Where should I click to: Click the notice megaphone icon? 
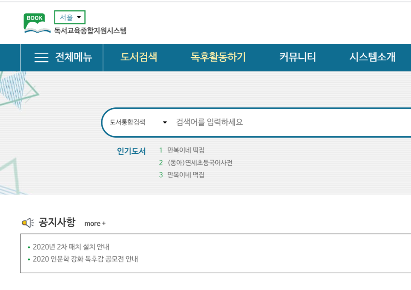coord(28,222)
